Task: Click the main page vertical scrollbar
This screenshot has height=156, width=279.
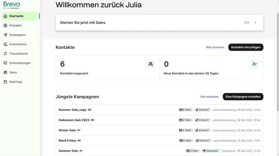Action: coord(277,62)
